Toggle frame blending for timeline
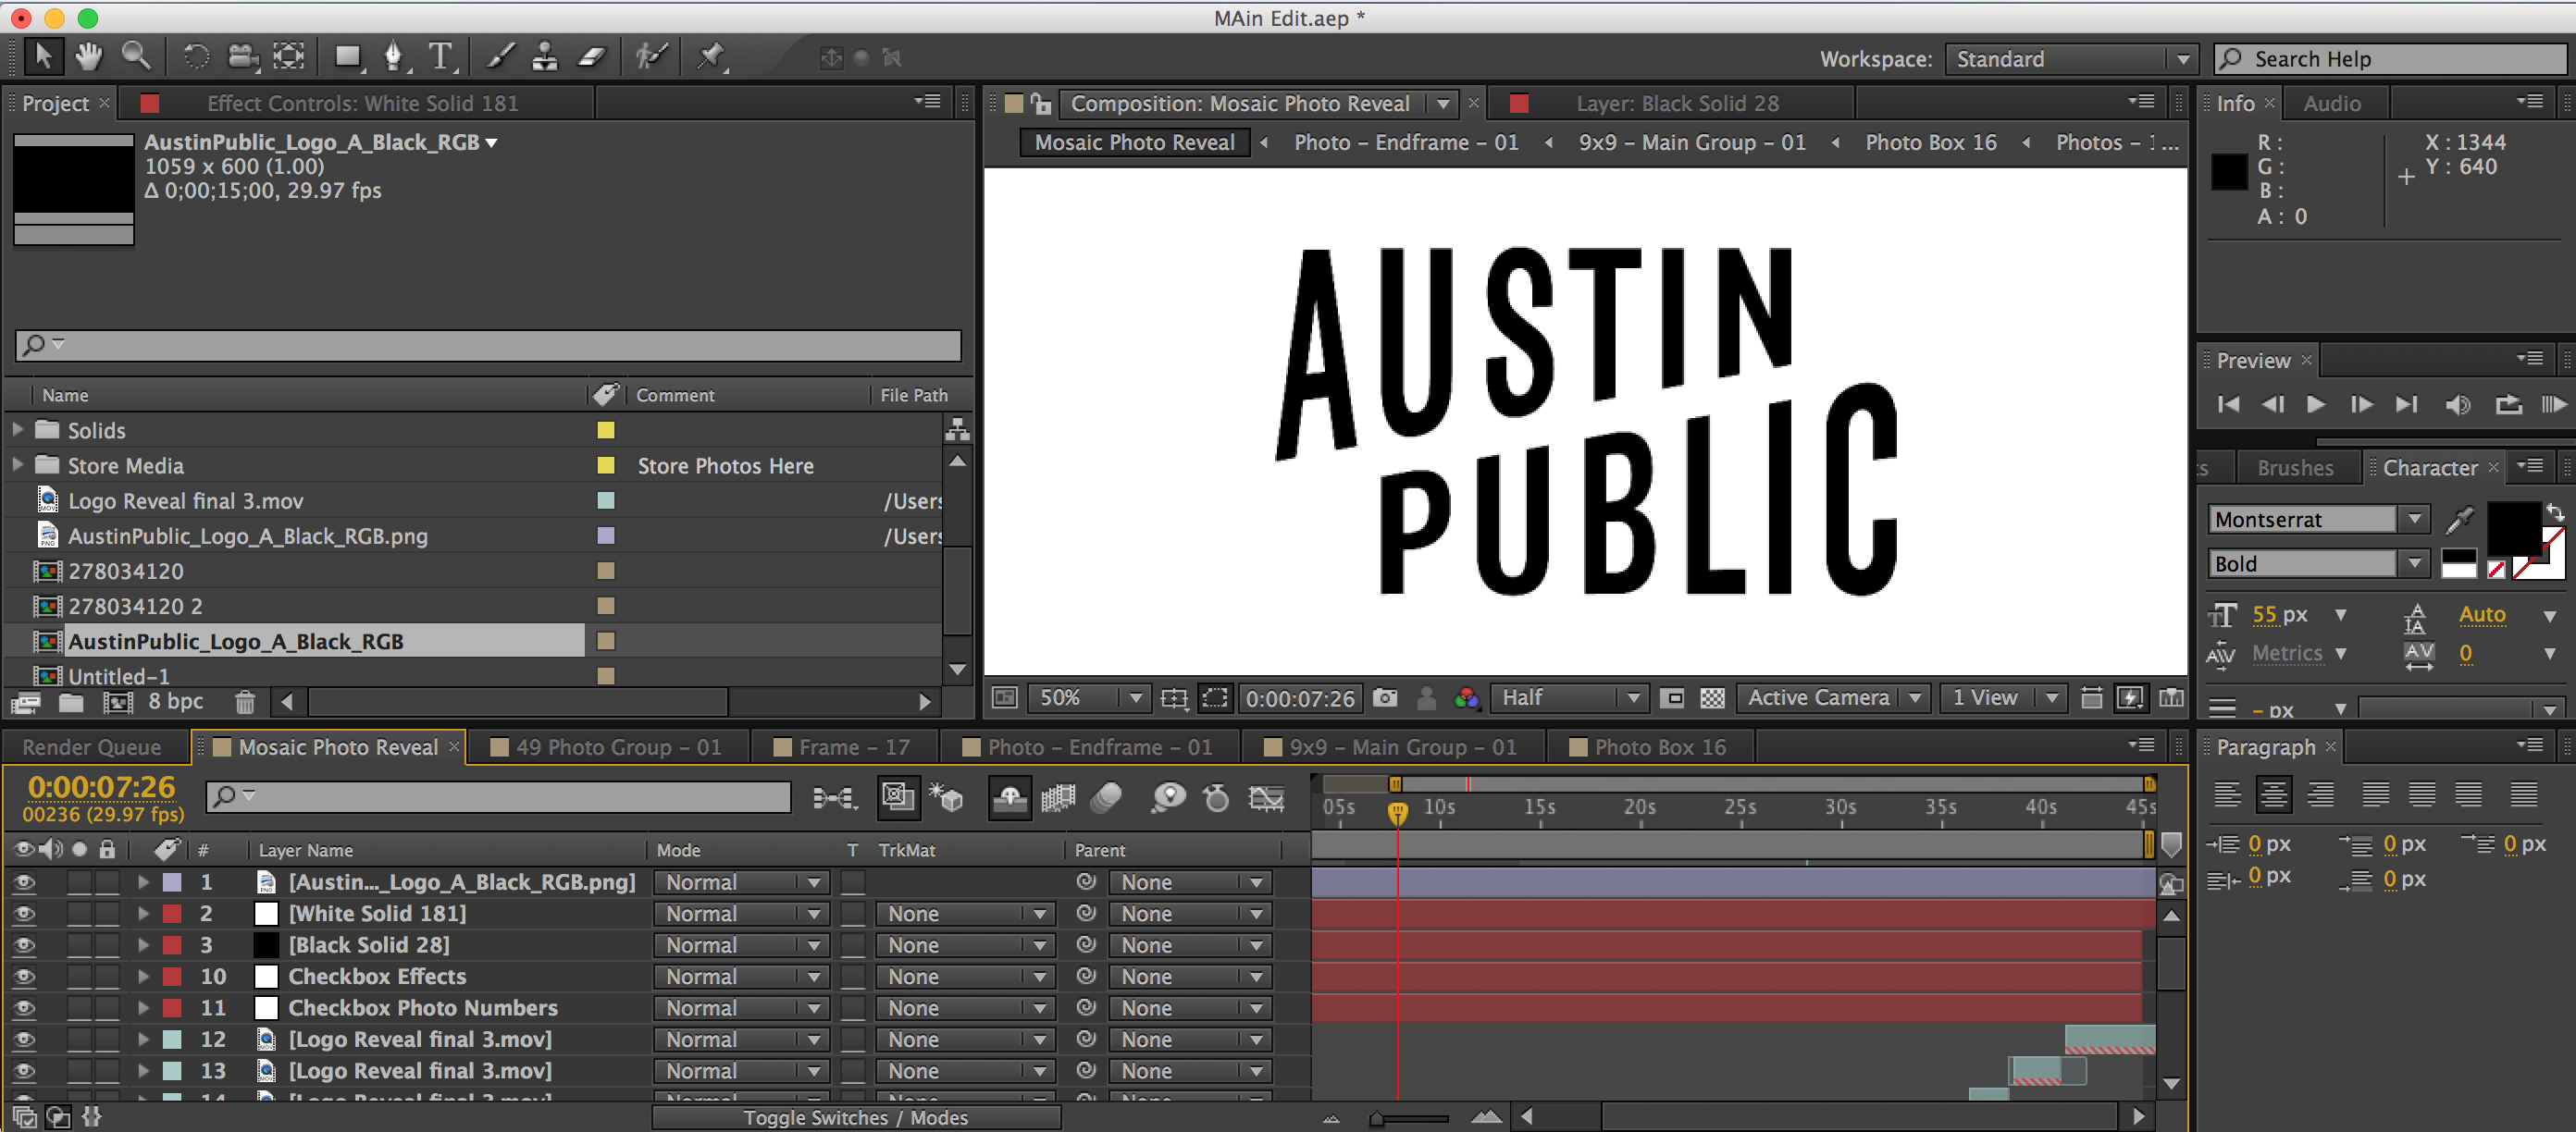Screen dimensions: 2576x1132 point(1058,797)
